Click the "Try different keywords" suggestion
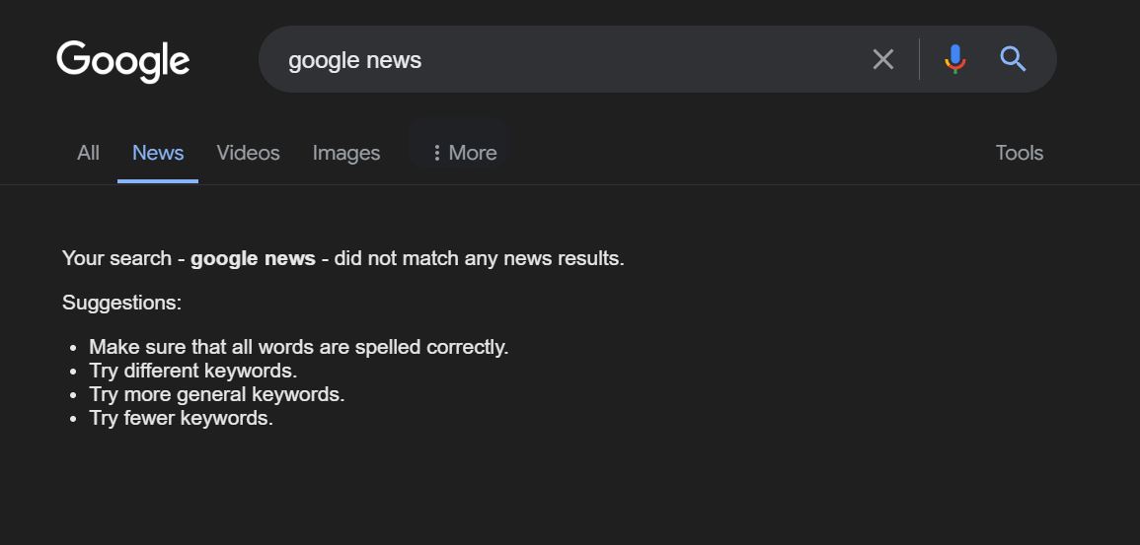Screen dimensions: 1140x545 coord(192,371)
